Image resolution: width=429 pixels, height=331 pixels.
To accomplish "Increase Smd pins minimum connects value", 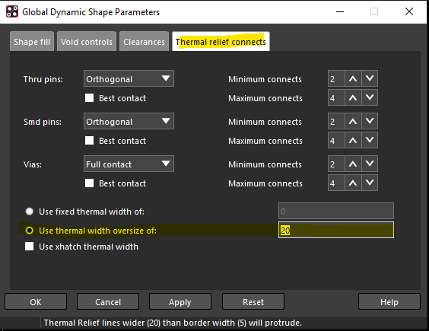I will click(x=353, y=121).
